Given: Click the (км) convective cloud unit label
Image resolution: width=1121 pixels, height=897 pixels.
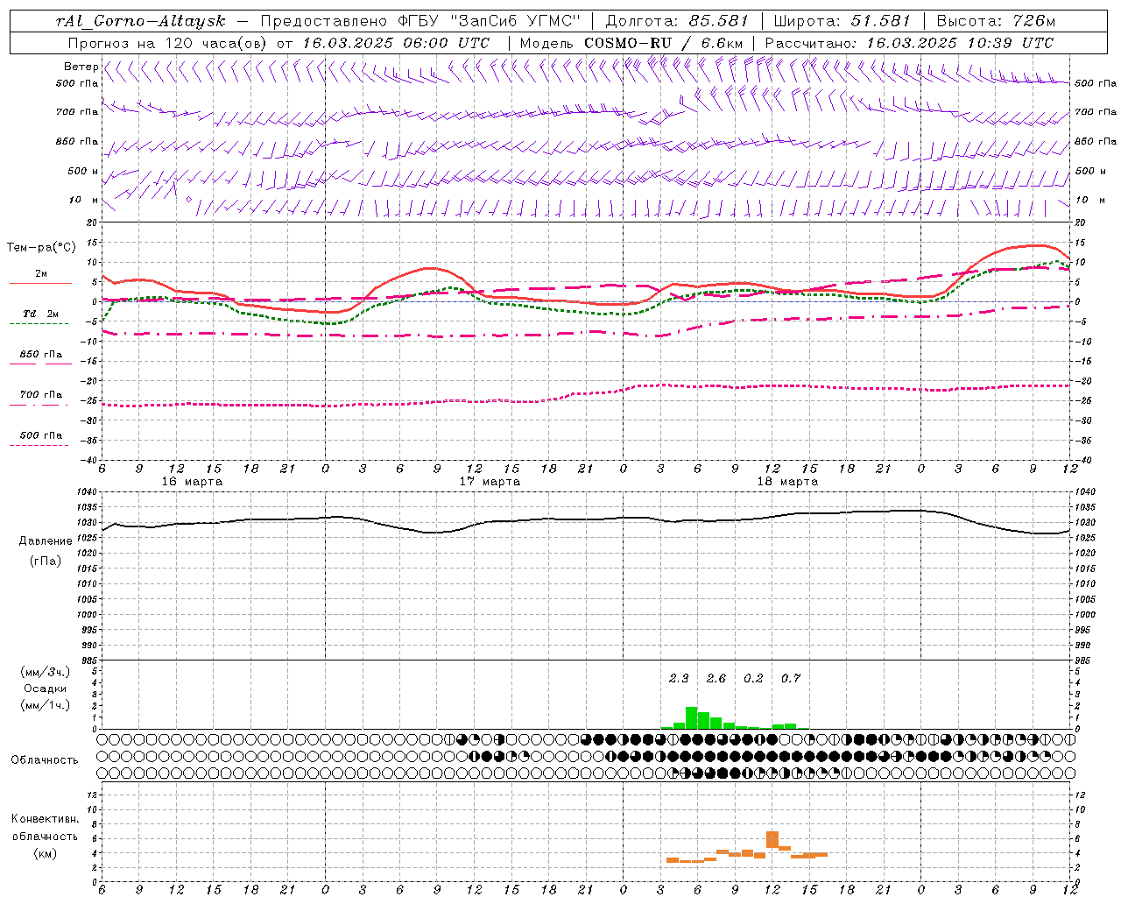Looking at the screenshot, I should (x=45, y=853).
